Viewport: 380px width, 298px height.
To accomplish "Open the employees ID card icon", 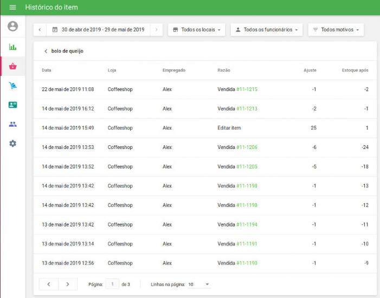I will point(12,105).
